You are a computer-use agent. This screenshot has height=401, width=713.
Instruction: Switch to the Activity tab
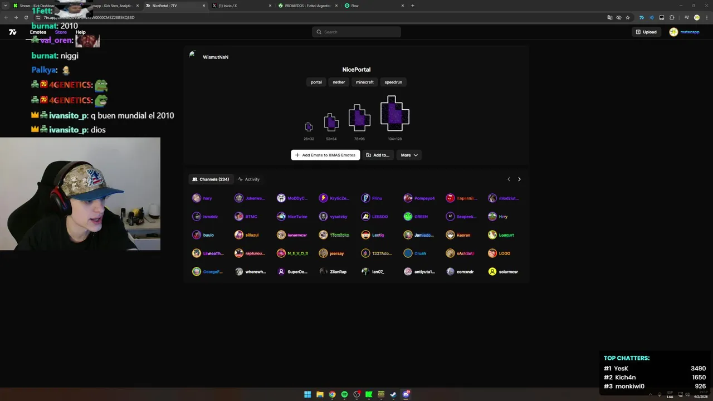click(x=248, y=179)
